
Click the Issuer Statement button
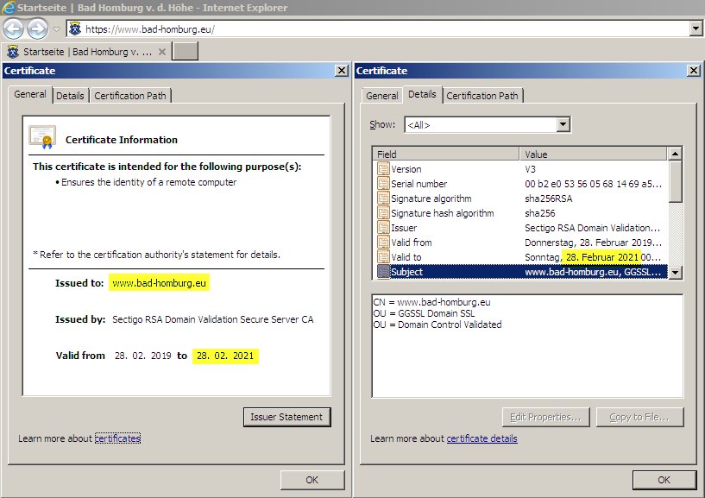coord(286,417)
